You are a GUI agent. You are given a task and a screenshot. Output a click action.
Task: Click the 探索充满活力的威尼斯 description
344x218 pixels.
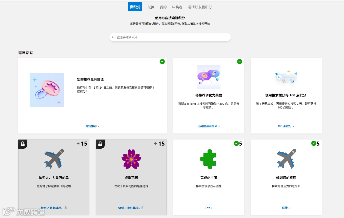[286, 186]
